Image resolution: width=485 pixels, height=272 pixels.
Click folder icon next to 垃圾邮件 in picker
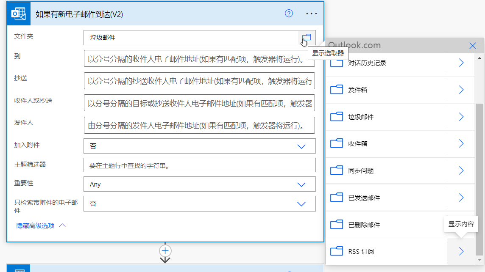point(337,116)
